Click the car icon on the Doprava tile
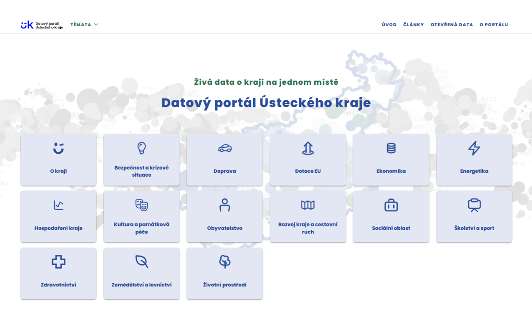532x333 pixels. 224,148
